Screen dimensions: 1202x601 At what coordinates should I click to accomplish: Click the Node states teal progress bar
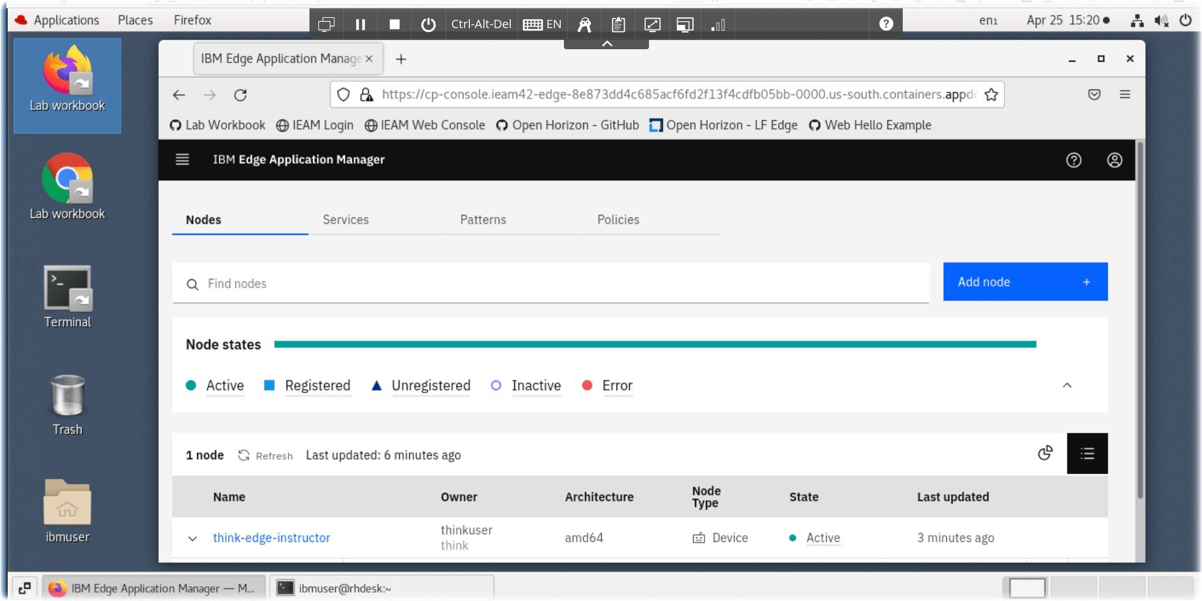[x=655, y=344]
